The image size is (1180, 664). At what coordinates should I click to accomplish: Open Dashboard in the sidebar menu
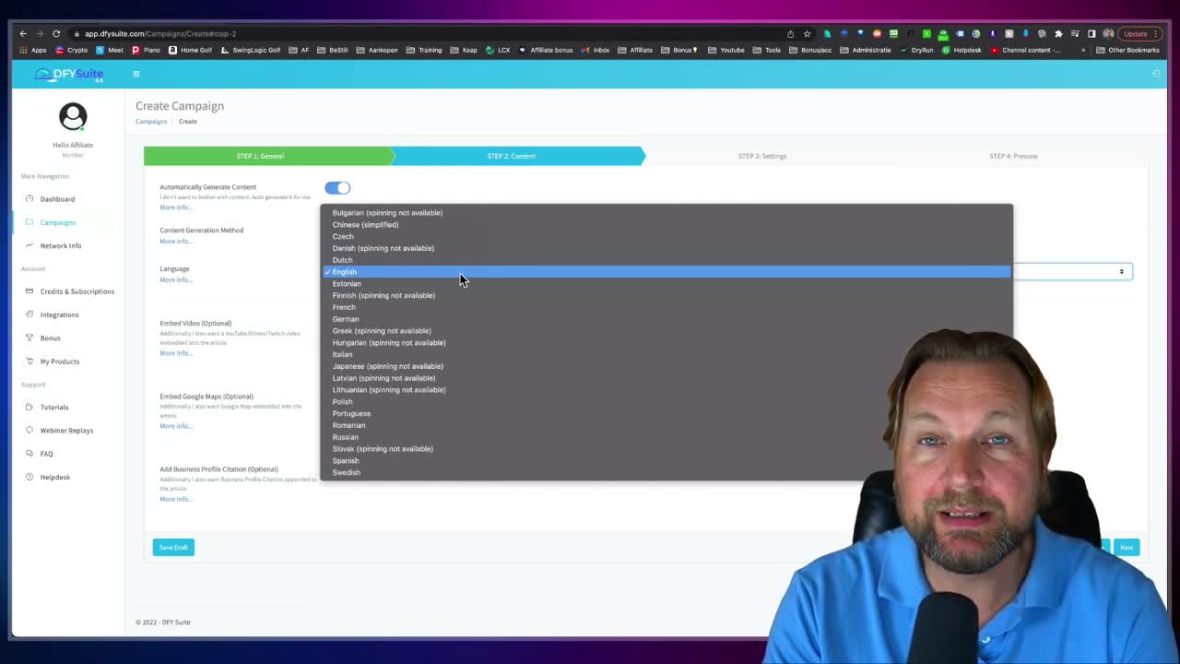click(57, 199)
